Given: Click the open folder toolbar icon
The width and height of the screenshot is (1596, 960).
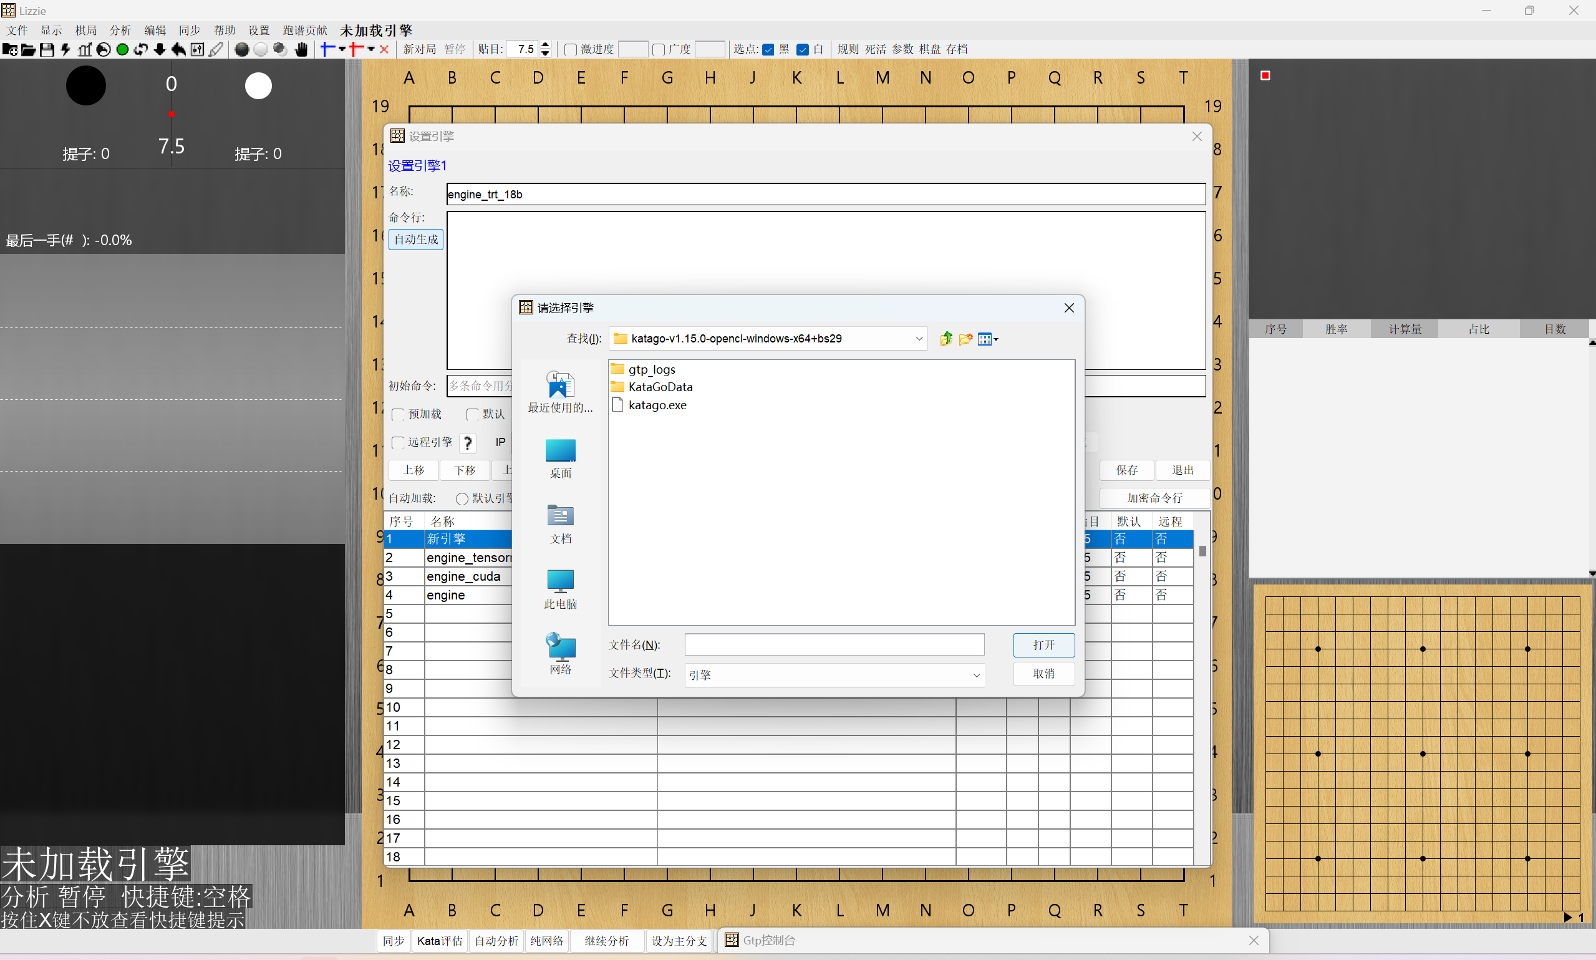Looking at the screenshot, I should (x=28, y=49).
